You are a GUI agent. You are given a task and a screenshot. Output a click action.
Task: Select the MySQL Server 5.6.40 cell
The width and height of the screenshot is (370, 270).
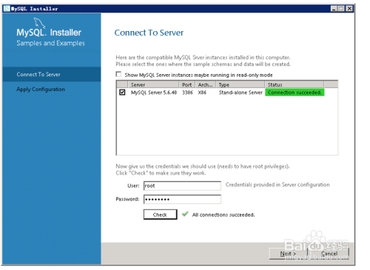coord(154,92)
